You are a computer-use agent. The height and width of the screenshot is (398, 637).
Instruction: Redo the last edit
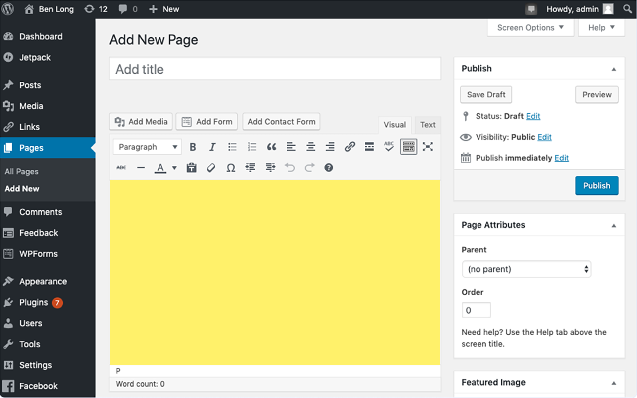[x=310, y=168]
